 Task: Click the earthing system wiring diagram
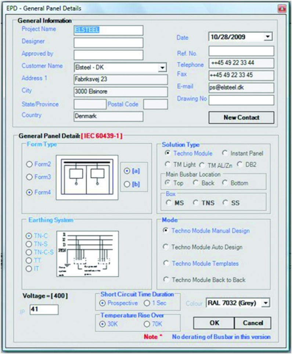click(x=87, y=254)
